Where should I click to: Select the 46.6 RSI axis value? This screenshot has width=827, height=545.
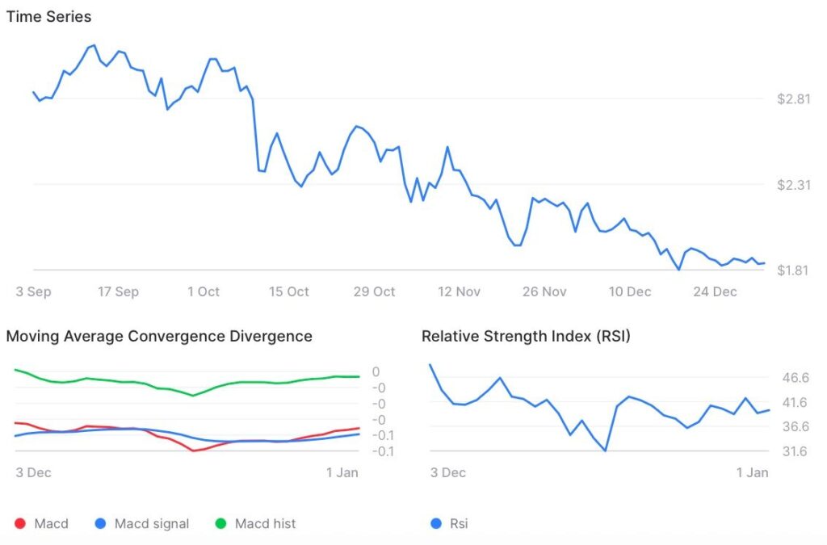[x=795, y=378]
